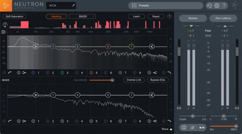242x134 pixels.
Task: Toggle Masking meter mode button
Action: [56, 16]
